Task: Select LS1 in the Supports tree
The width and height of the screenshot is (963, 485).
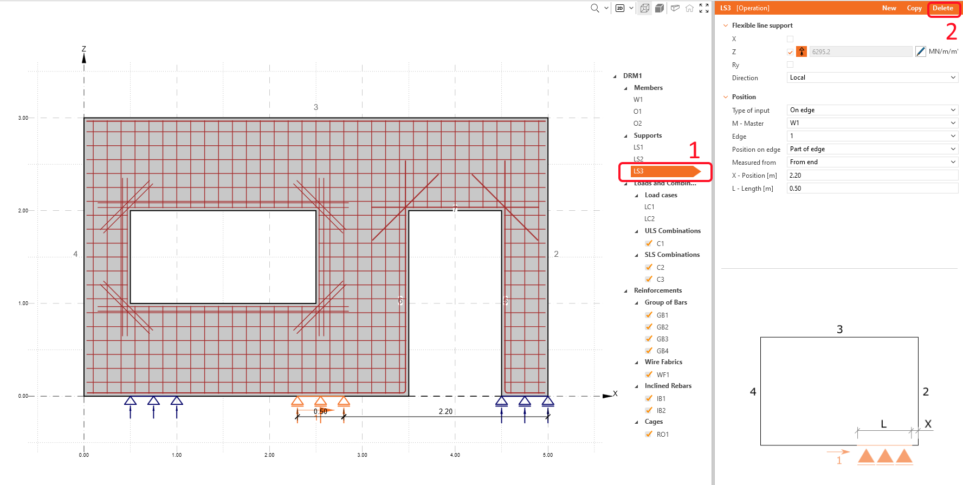Action: pos(638,147)
